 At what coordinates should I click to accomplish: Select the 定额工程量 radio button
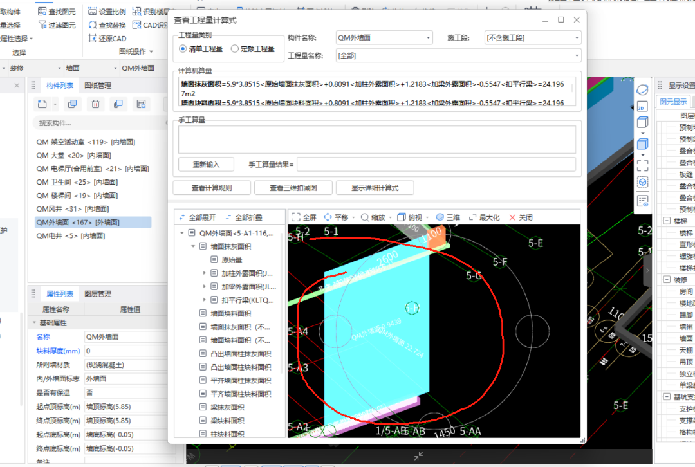235,49
